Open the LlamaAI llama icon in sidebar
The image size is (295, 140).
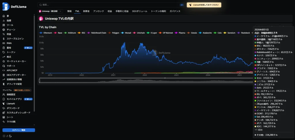click(3, 103)
